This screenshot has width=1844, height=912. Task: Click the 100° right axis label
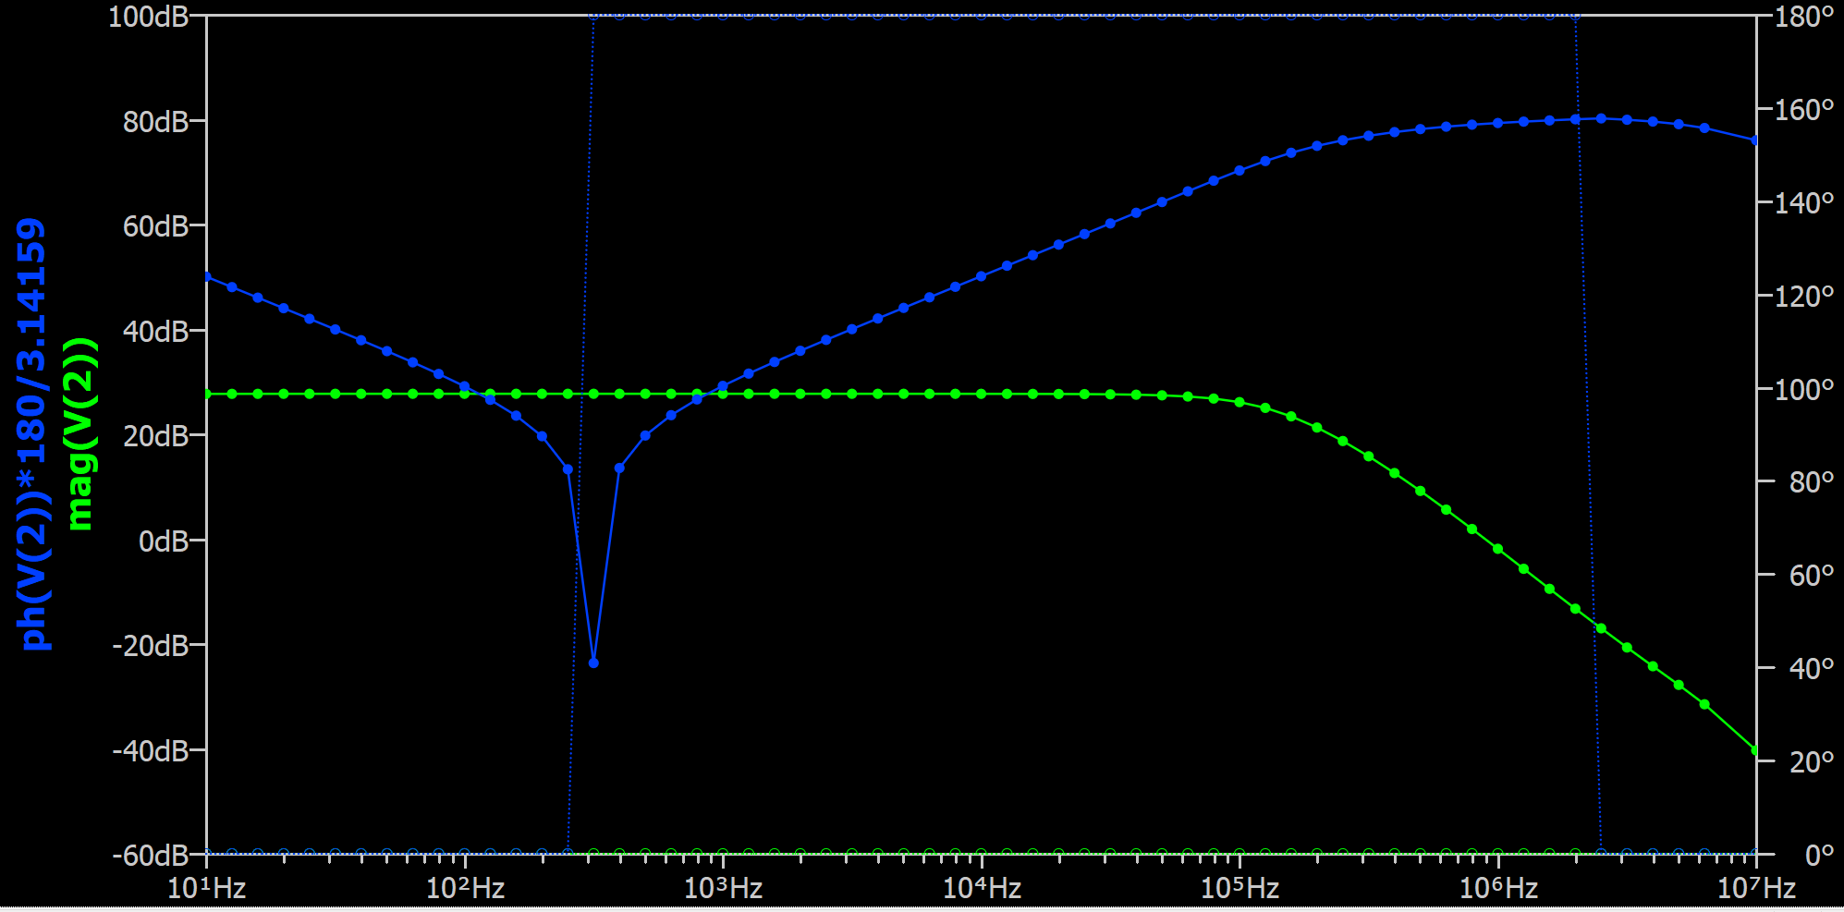1803,389
